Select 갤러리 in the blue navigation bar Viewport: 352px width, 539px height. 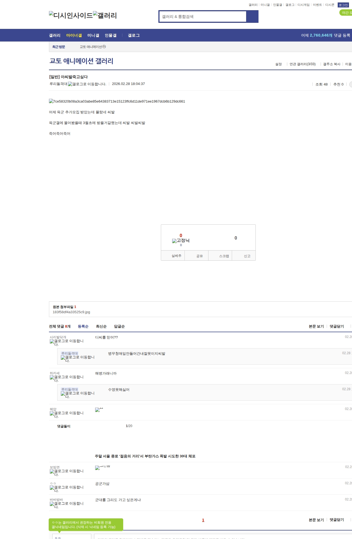[x=55, y=35]
